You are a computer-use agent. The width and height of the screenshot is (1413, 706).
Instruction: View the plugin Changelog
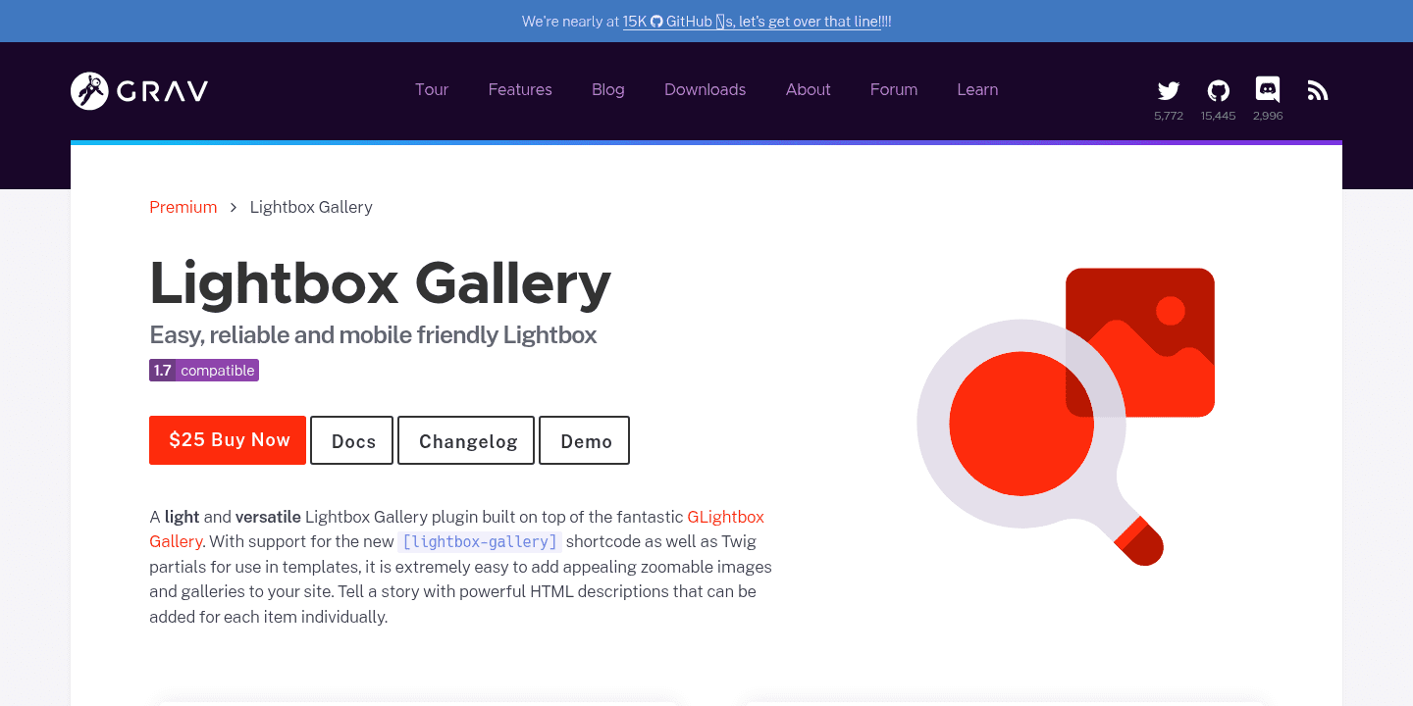466,440
